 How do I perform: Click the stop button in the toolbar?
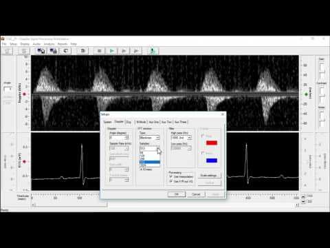(99, 51)
